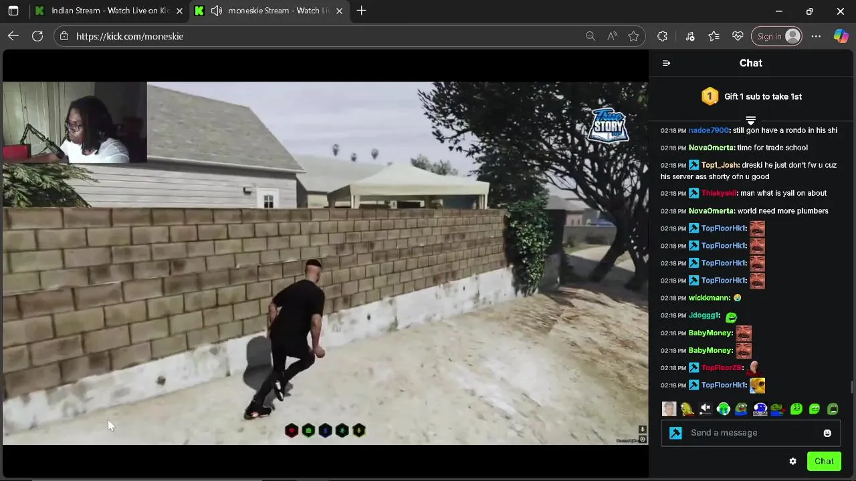
Task: Select the Pepe with heart emote
Action: [x=778, y=409]
